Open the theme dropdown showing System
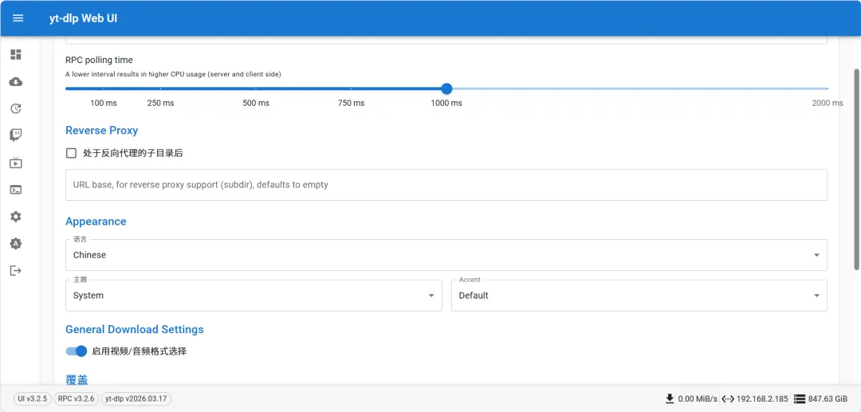 click(x=254, y=296)
